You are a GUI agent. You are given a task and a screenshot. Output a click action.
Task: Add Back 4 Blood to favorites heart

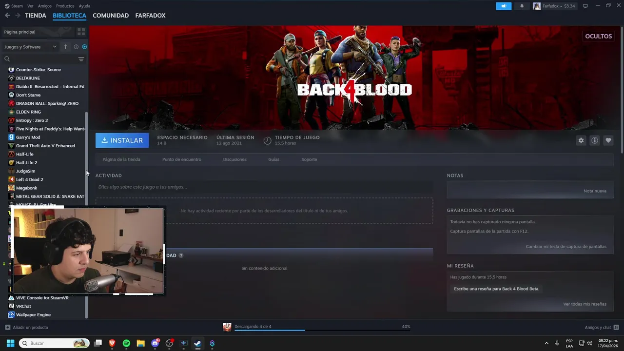[x=608, y=140]
